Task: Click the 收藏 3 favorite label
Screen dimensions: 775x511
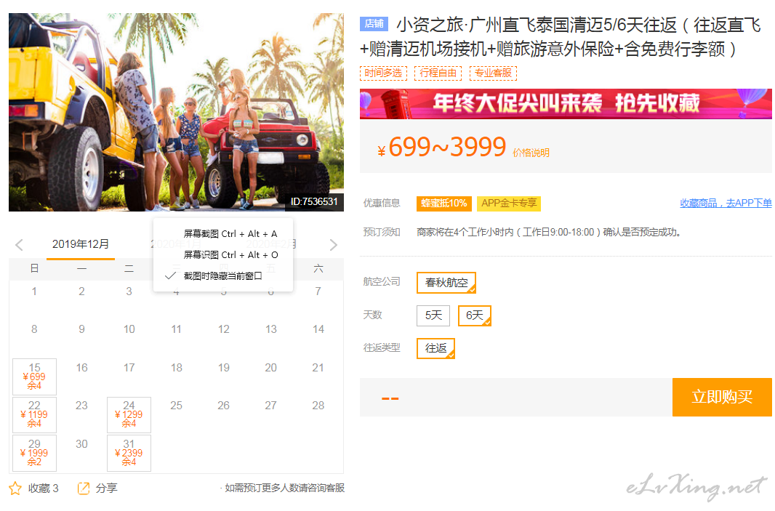Action: pyautogui.click(x=44, y=488)
